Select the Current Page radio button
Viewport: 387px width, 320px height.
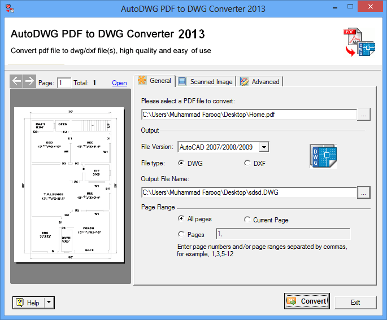pyautogui.click(x=247, y=220)
